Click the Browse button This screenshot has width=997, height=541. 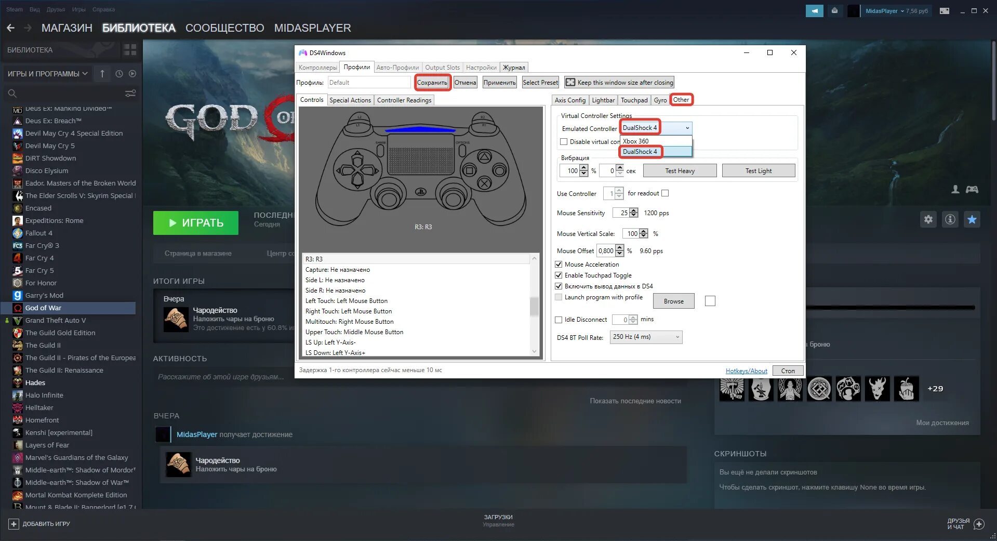[673, 301]
